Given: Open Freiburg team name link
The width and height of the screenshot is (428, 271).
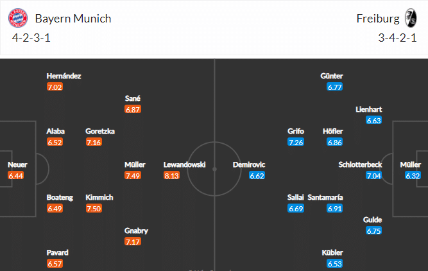Looking at the screenshot, I should click(x=378, y=19).
